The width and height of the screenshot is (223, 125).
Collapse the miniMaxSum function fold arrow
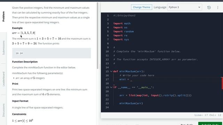111,72
